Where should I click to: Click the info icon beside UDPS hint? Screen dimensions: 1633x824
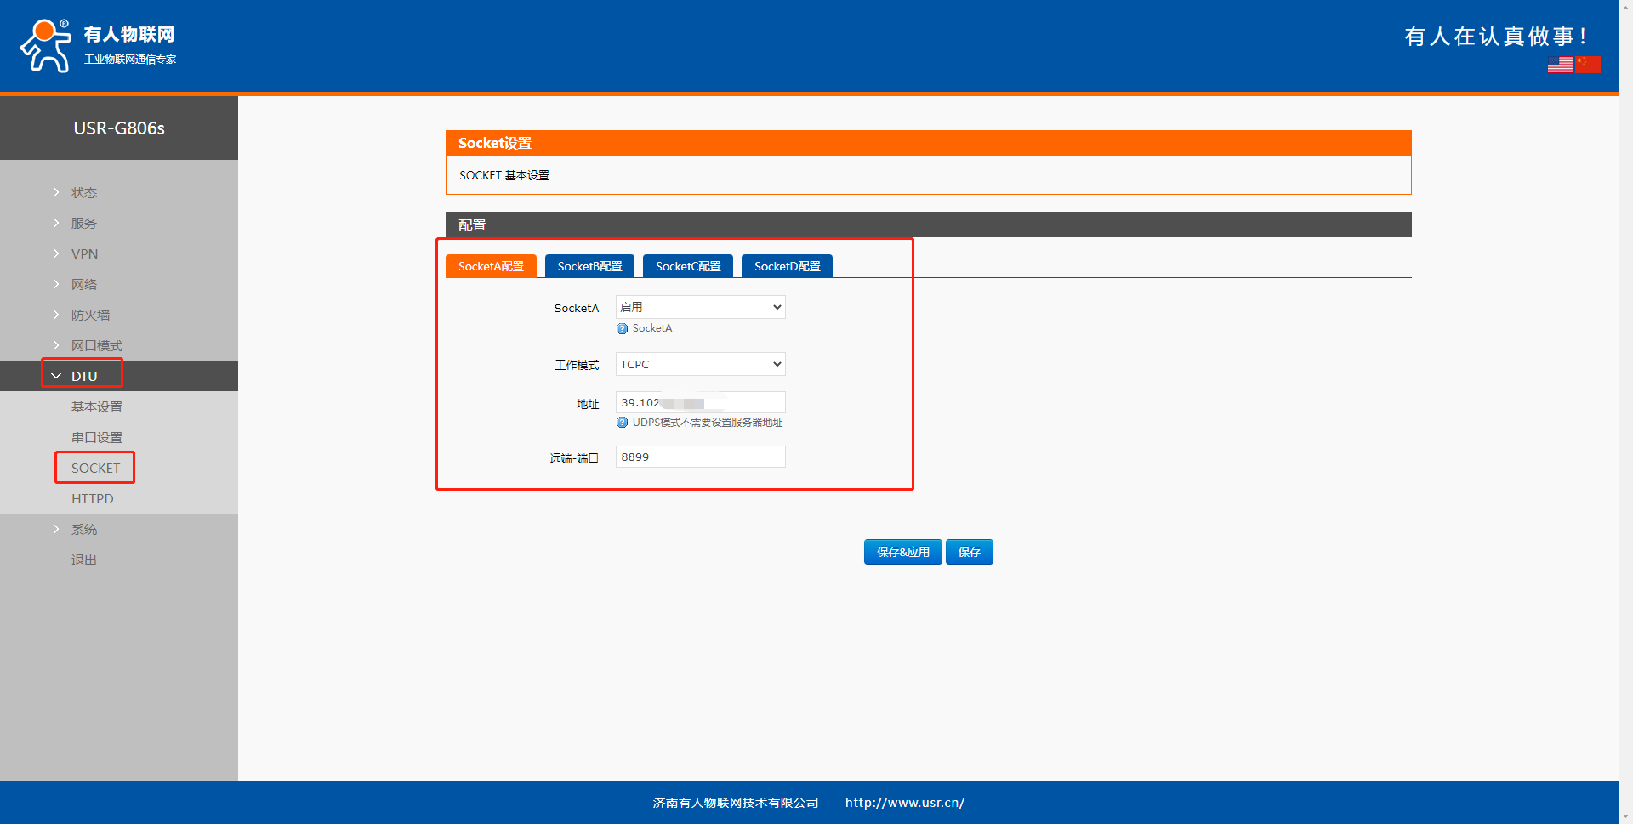pos(622,423)
